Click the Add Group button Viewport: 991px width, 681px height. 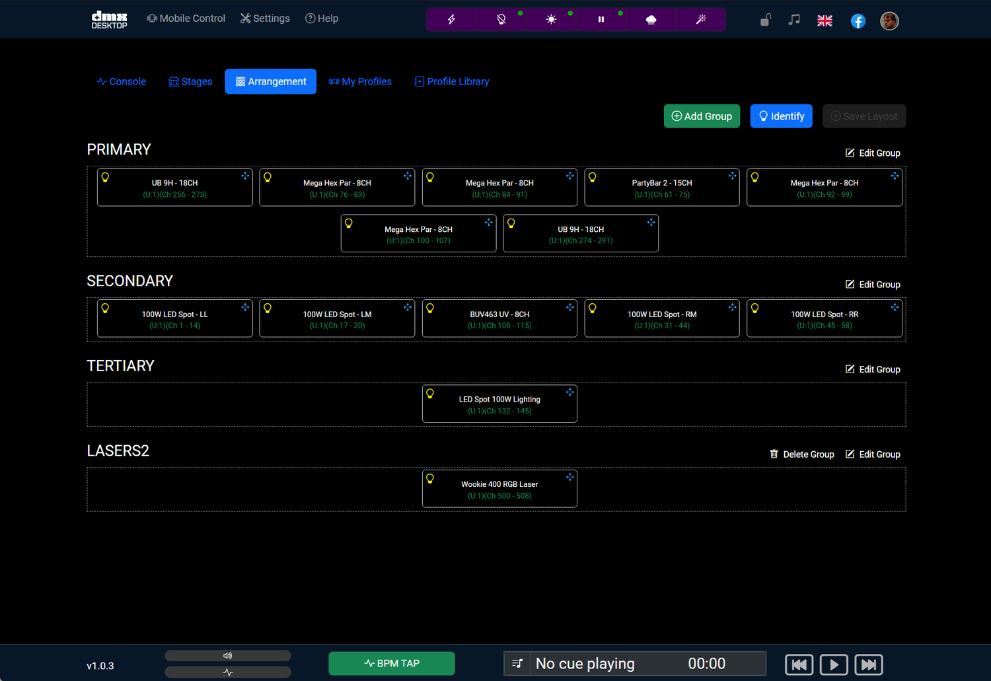pos(702,116)
